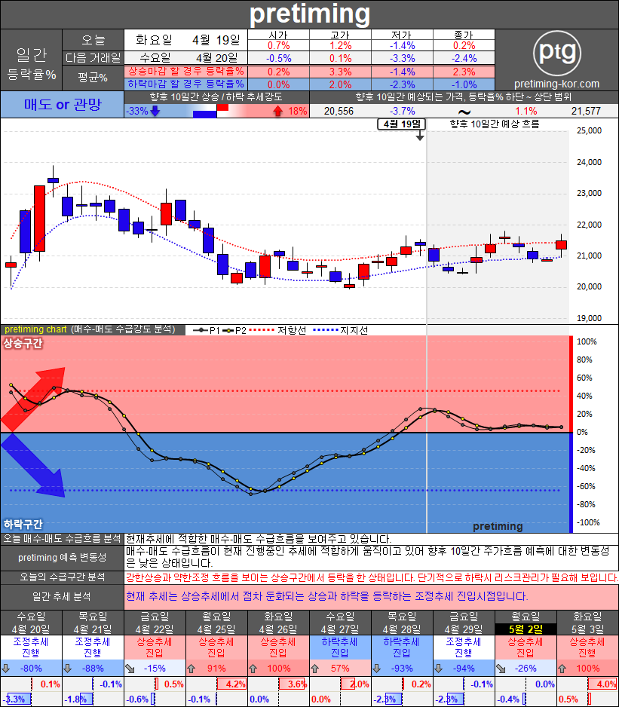Click the 조정추세 진행 cell under 4월 29일
Viewport: 619px width, 707px height.
click(x=464, y=647)
